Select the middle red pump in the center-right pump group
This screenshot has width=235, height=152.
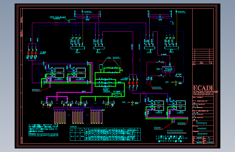click(x=133, y=83)
